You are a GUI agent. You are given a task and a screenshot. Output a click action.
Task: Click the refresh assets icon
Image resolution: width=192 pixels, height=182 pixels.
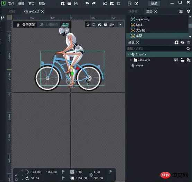click(x=182, y=43)
